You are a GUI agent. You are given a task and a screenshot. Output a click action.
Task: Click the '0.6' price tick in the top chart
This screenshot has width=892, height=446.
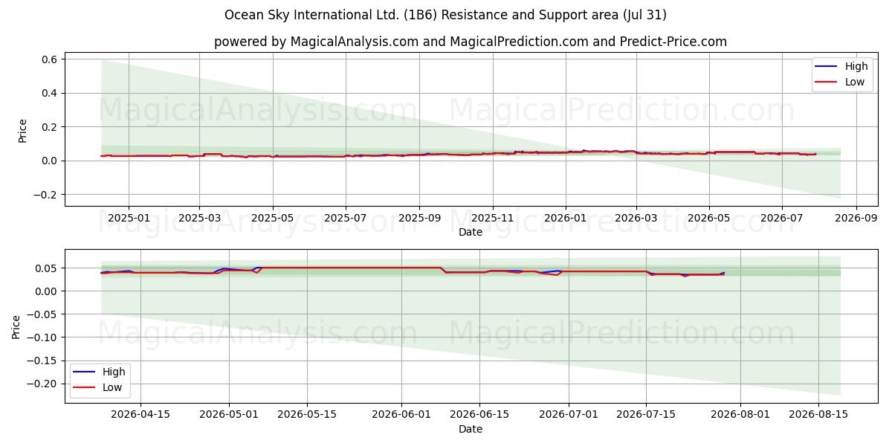[51, 59]
